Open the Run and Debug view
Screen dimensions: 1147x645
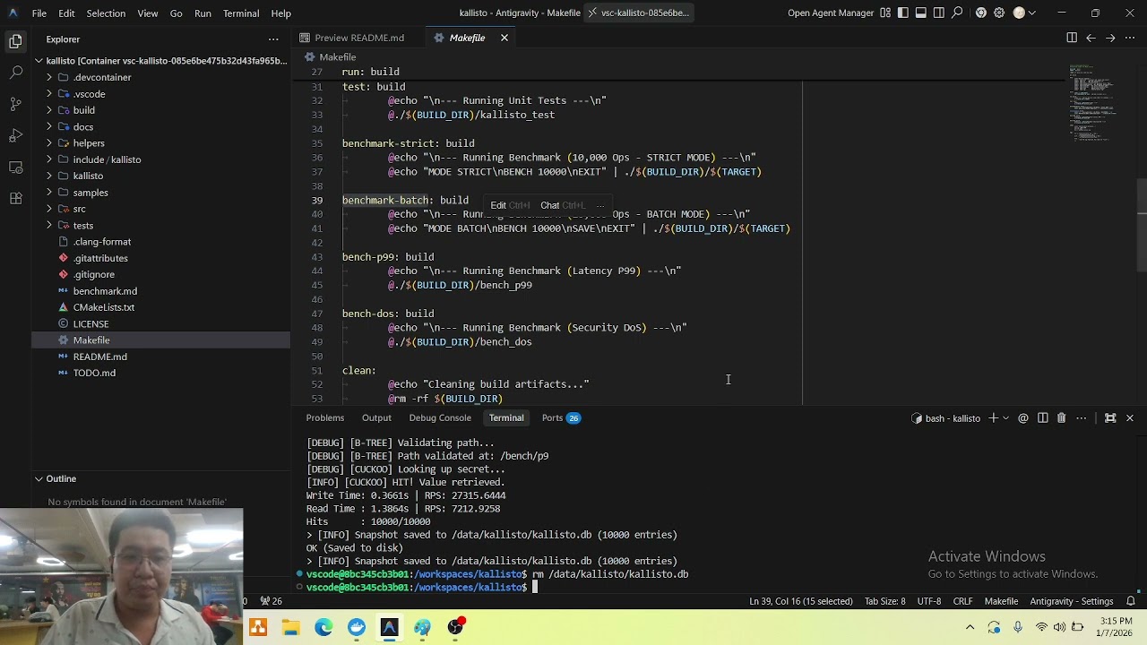tap(15, 135)
